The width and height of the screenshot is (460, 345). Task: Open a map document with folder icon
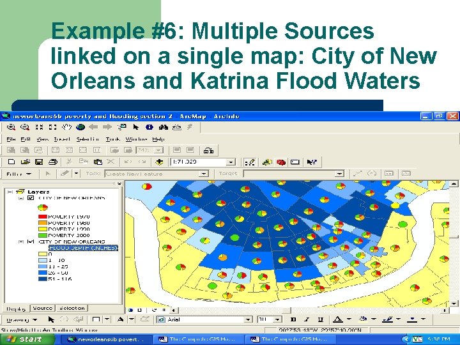(x=25, y=162)
